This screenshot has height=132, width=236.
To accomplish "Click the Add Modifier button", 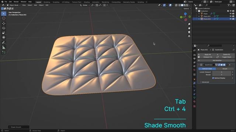I will 216,60.
